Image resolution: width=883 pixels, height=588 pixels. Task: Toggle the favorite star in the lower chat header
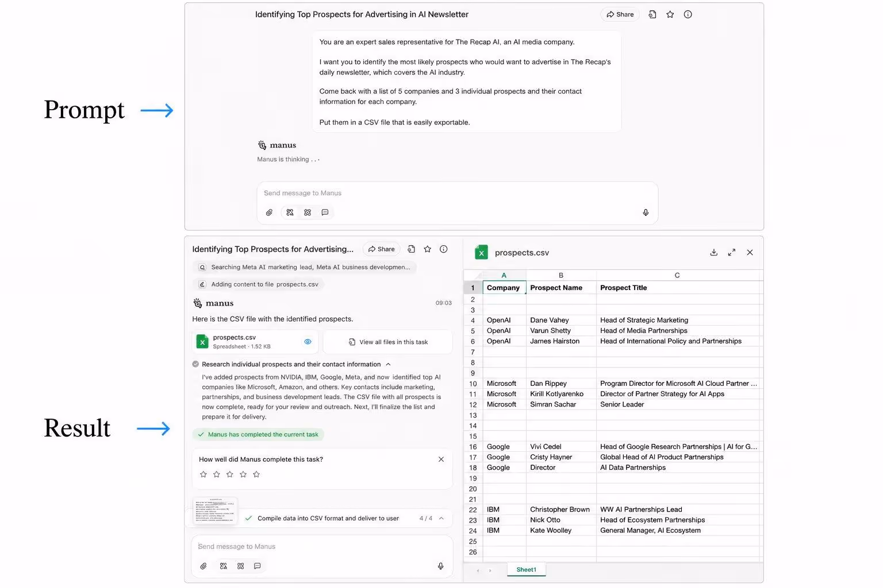(427, 249)
